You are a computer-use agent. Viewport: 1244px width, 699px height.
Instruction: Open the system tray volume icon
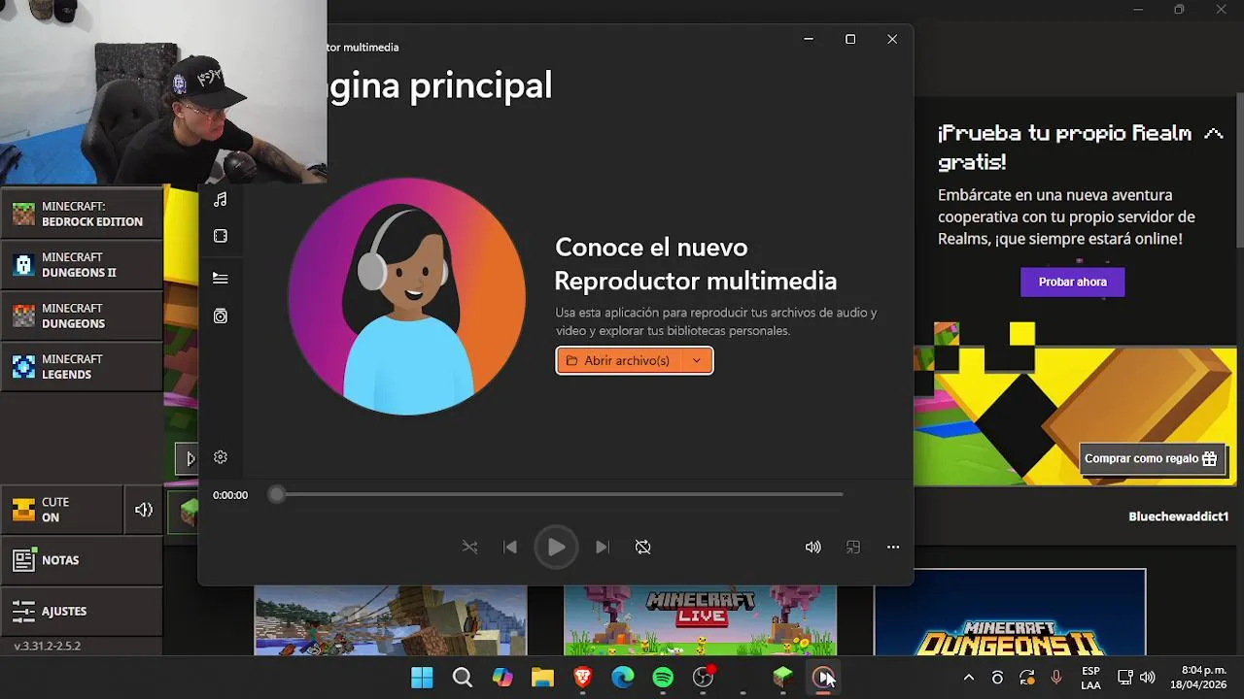pos(1148,678)
